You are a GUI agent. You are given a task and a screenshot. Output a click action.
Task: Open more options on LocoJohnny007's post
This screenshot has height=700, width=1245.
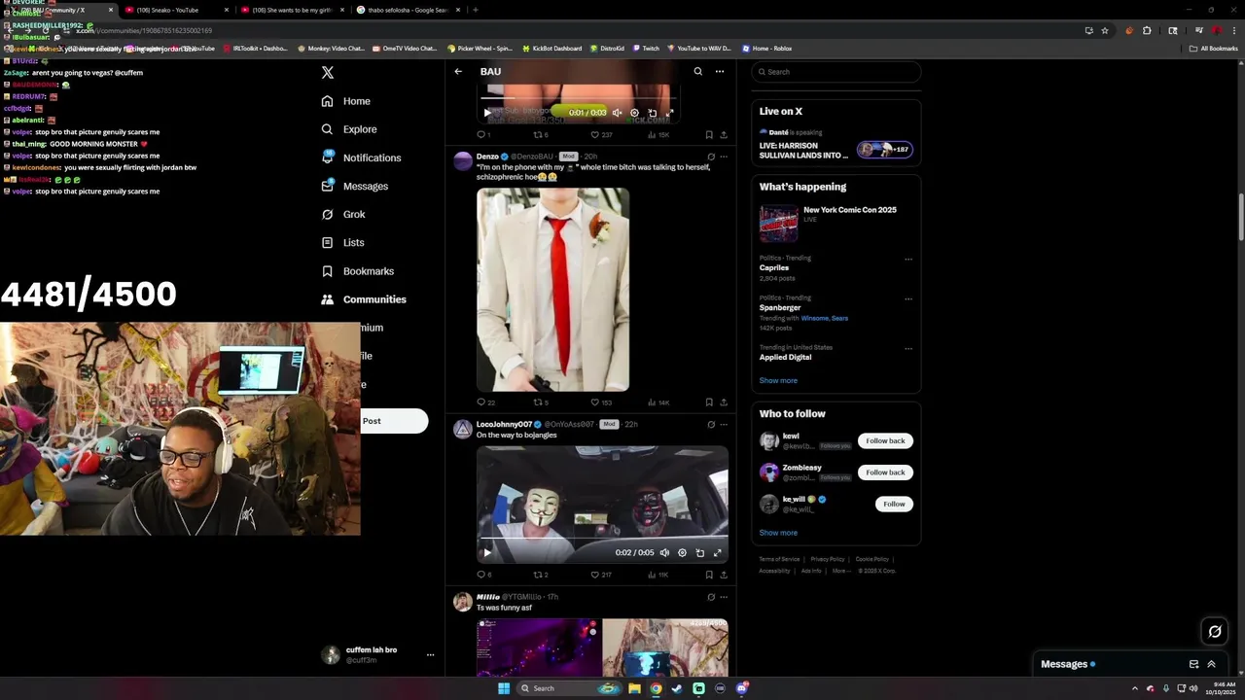724,425
